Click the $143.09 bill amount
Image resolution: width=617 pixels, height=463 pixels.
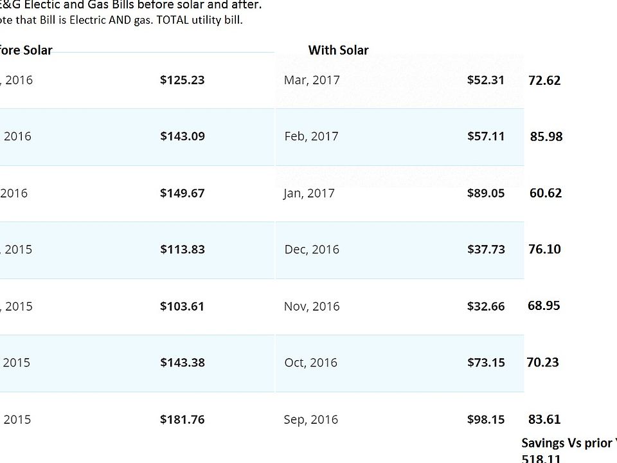tap(182, 136)
